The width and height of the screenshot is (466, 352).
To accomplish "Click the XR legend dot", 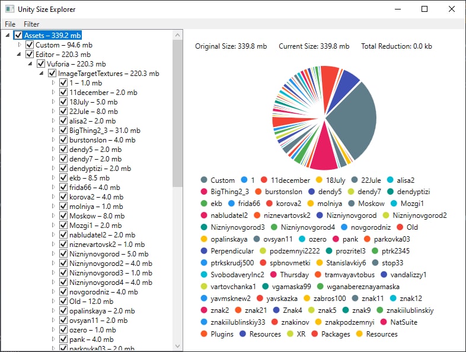I will (x=291, y=334).
